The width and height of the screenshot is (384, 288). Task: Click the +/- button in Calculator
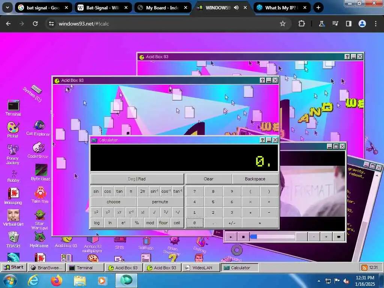click(232, 223)
